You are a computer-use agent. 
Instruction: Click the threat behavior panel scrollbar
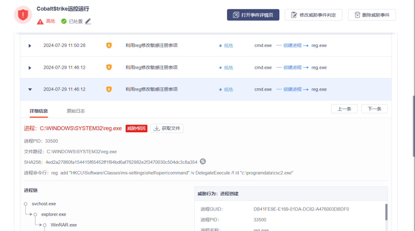coord(386,212)
